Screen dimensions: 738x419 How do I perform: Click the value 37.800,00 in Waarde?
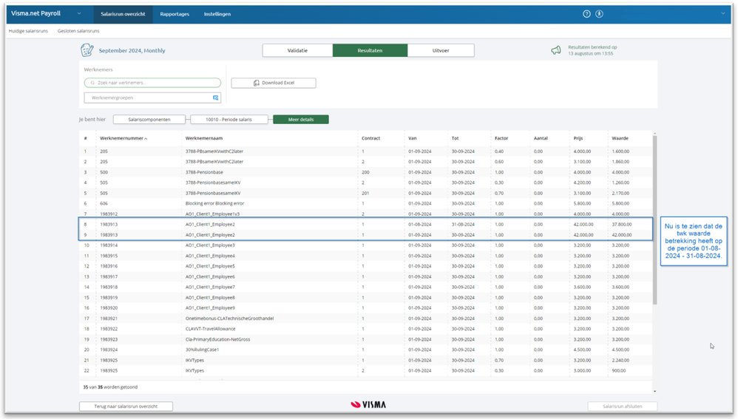tap(622, 225)
